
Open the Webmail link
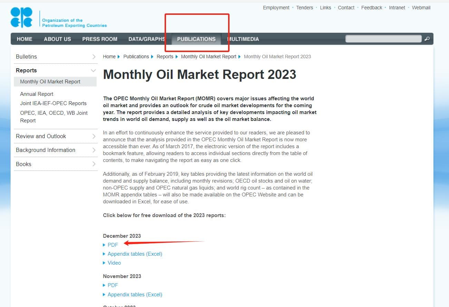421,8
